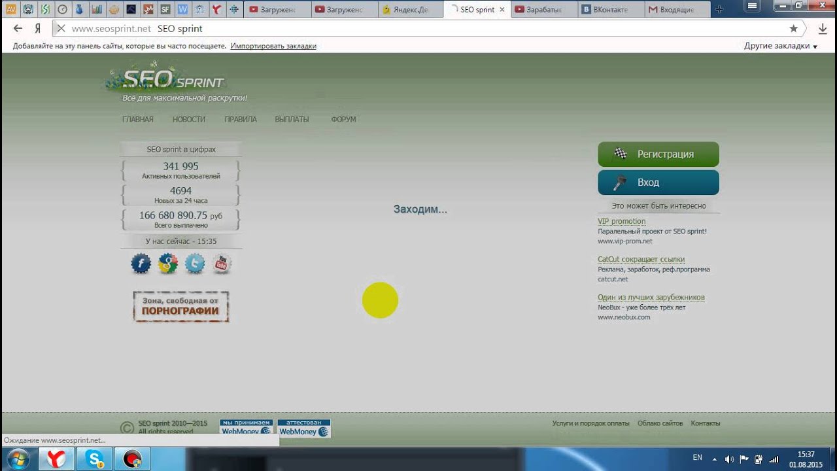Image resolution: width=837 pixels, height=471 pixels.
Task: Expand Другие закладки bookmarks dropdown
Action: point(781,46)
